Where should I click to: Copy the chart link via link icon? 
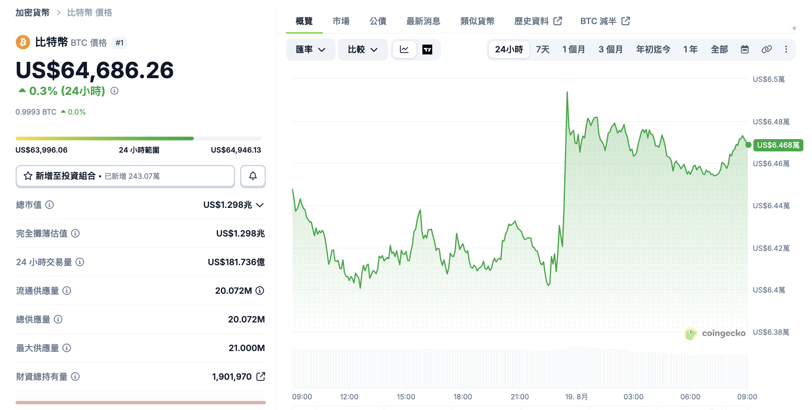coord(767,50)
